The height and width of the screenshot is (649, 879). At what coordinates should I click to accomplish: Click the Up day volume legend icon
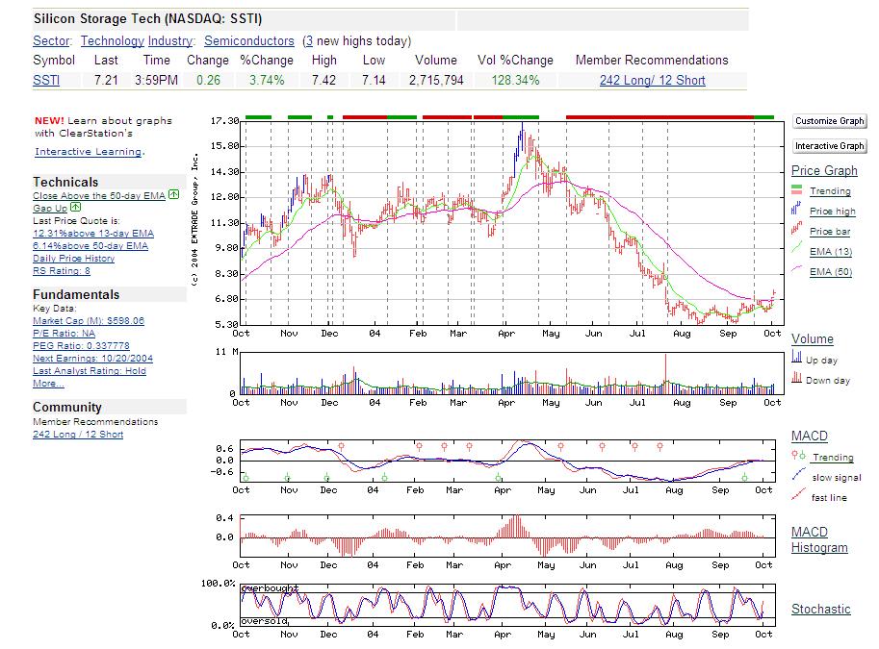tap(796, 358)
